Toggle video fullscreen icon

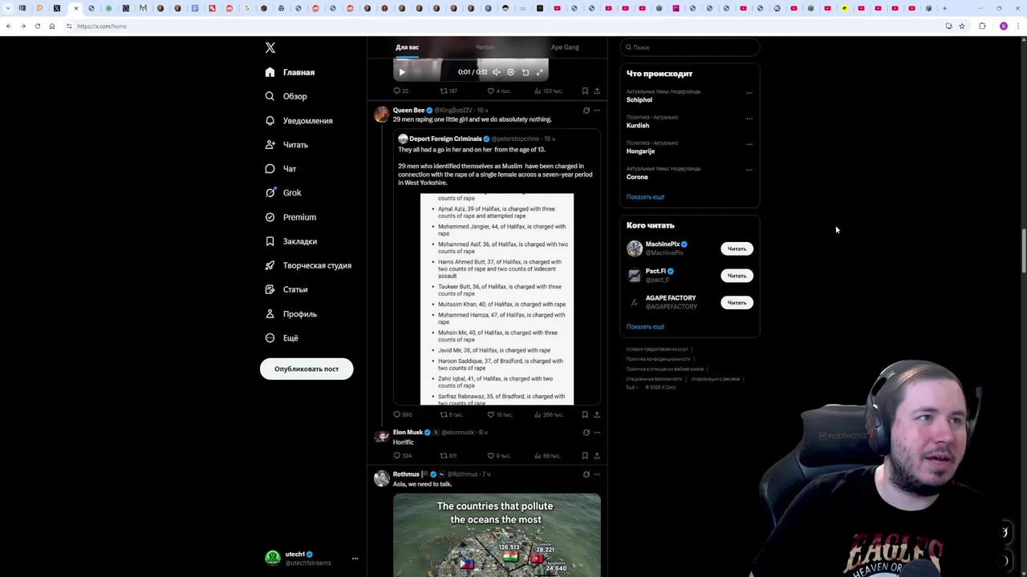tap(540, 72)
